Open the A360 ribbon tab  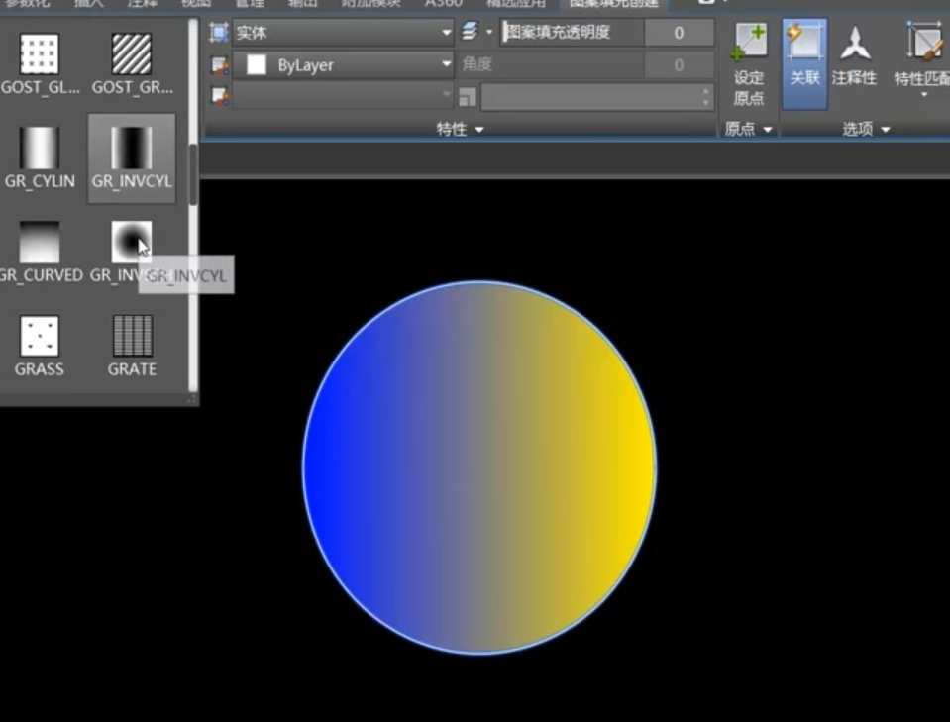pyautogui.click(x=444, y=3)
